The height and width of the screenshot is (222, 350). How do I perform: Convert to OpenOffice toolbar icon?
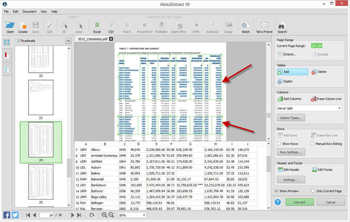178,27
